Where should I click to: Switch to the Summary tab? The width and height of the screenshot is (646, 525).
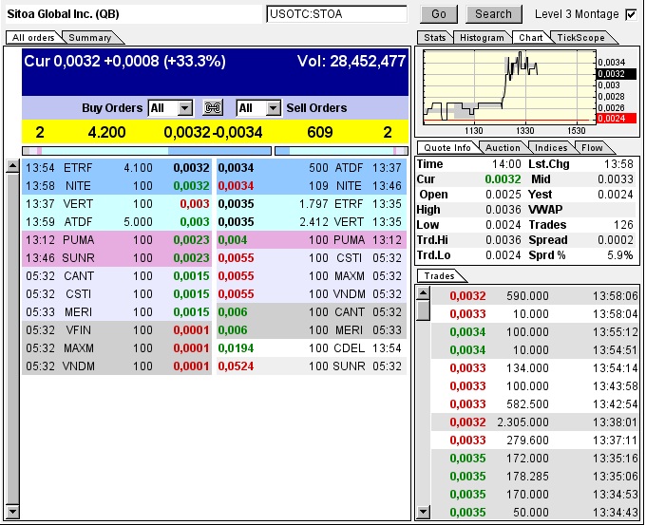(x=90, y=37)
